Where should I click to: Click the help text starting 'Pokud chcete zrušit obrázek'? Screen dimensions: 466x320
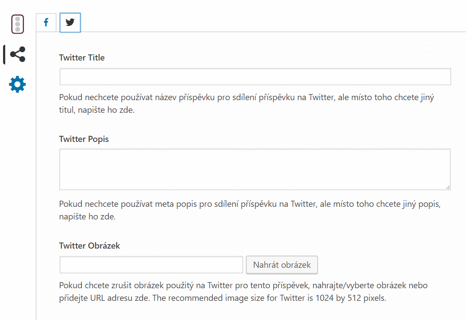tap(243, 291)
